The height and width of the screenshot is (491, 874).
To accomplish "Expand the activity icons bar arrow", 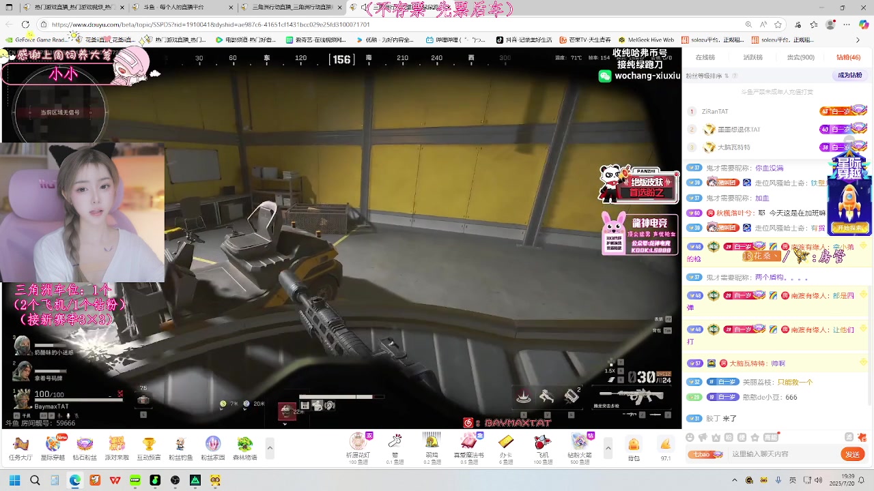I will 270,448.
